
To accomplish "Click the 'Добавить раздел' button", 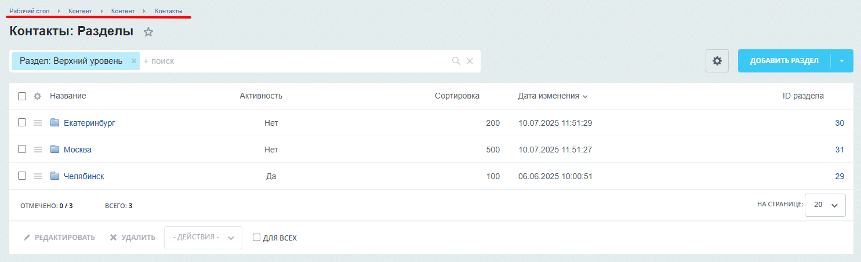I will tap(784, 61).
